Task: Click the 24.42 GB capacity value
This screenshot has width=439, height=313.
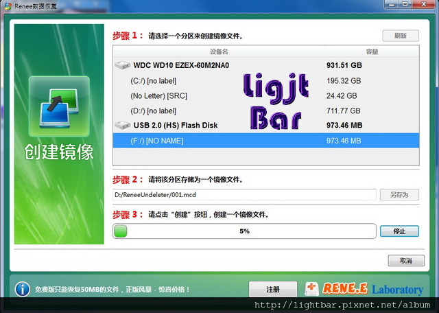Action: pos(342,96)
